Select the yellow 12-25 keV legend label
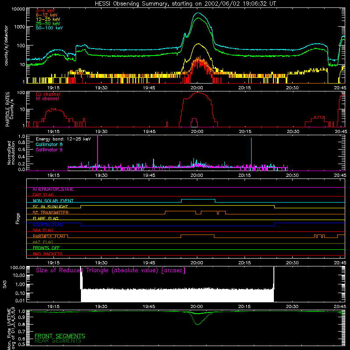Viewport: 350px width, 350px height. click(x=48, y=19)
